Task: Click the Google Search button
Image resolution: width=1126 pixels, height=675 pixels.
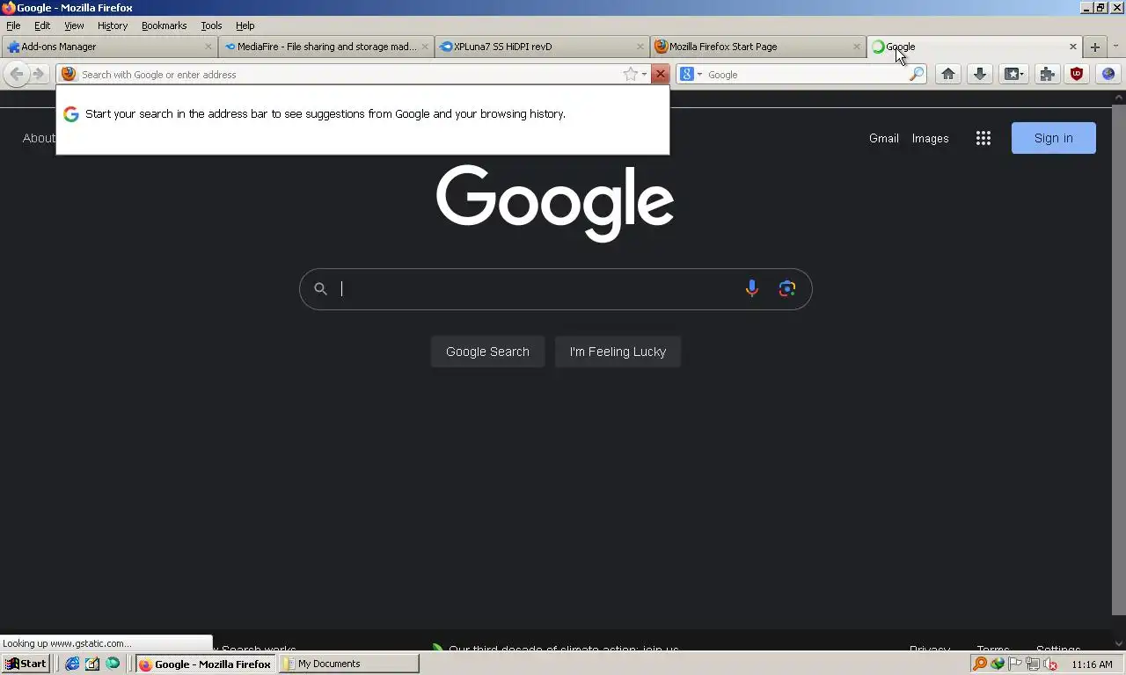Action: 487,352
